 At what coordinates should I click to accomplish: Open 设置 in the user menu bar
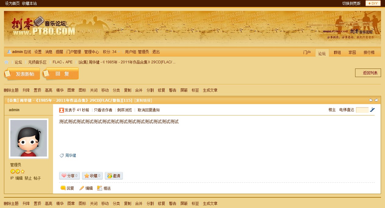click(38, 52)
